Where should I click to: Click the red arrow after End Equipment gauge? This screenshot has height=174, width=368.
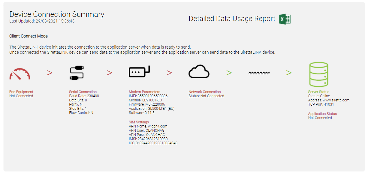50,73
